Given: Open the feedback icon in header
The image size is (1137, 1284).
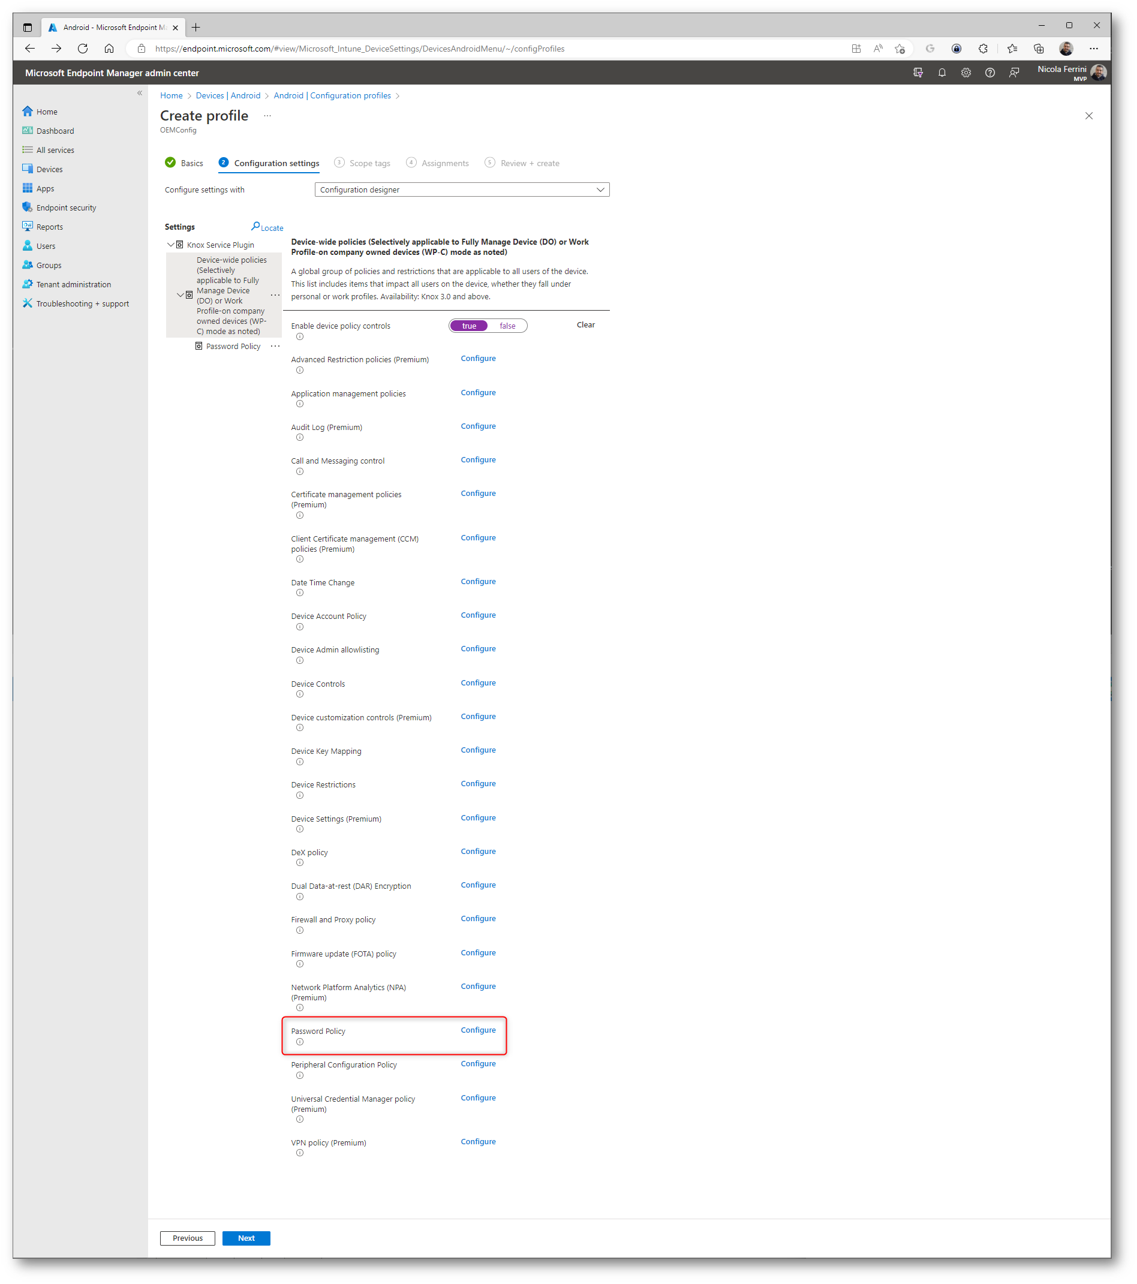Looking at the screenshot, I should click(x=1014, y=73).
